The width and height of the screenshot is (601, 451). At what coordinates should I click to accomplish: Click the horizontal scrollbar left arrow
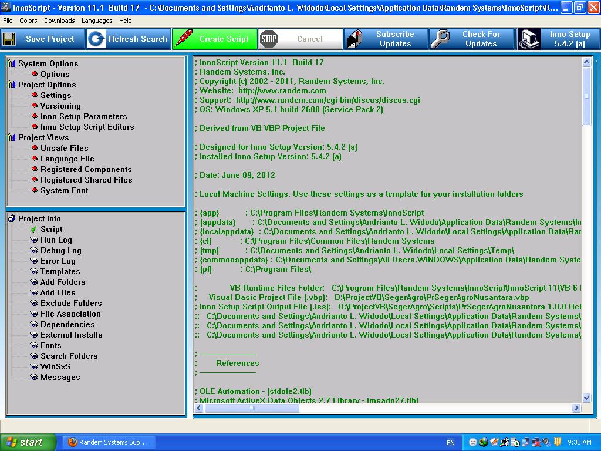[x=199, y=408]
